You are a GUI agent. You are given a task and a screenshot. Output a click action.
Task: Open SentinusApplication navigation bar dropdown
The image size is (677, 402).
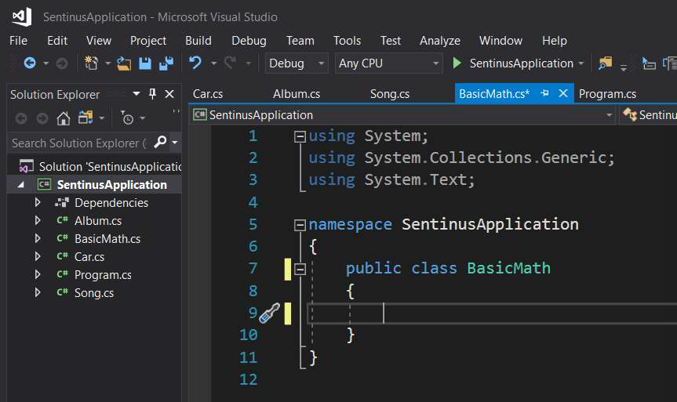[x=609, y=115]
